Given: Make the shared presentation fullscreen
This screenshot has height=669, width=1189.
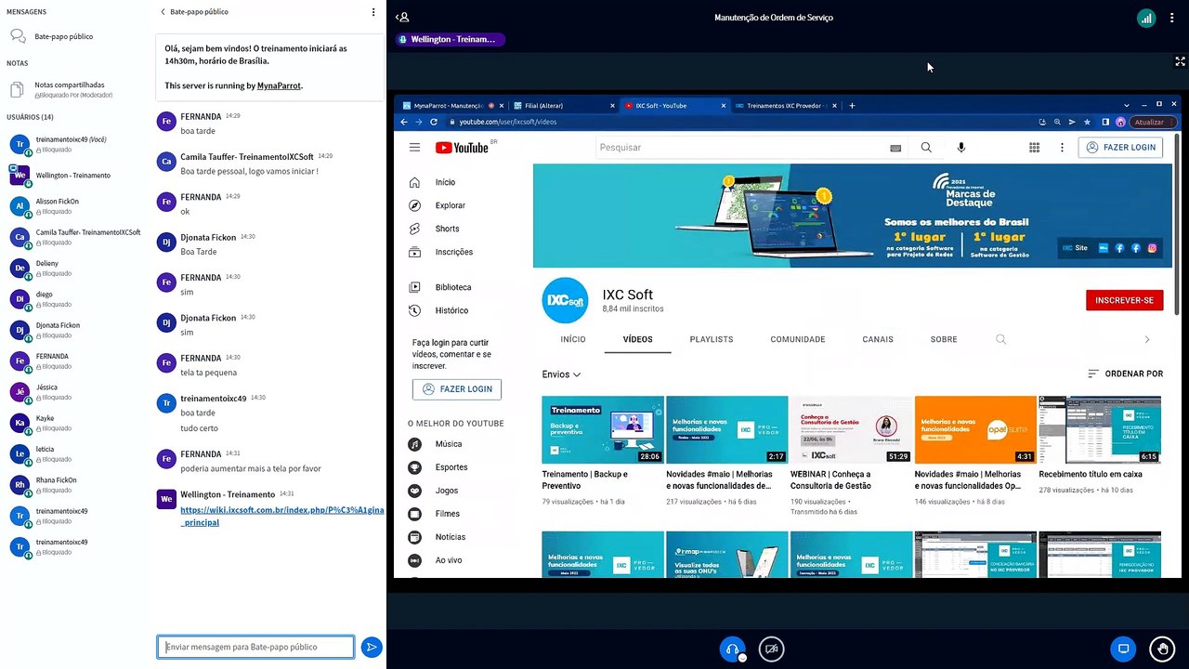Looking at the screenshot, I should (x=1180, y=61).
